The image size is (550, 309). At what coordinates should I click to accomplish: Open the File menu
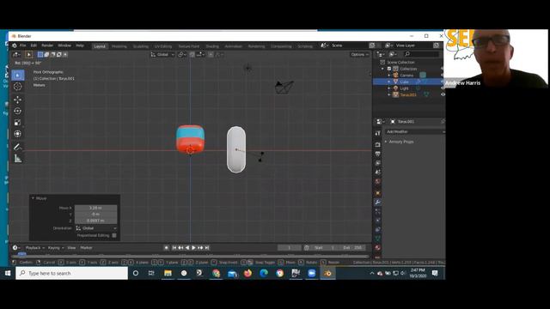click(22, 45)
